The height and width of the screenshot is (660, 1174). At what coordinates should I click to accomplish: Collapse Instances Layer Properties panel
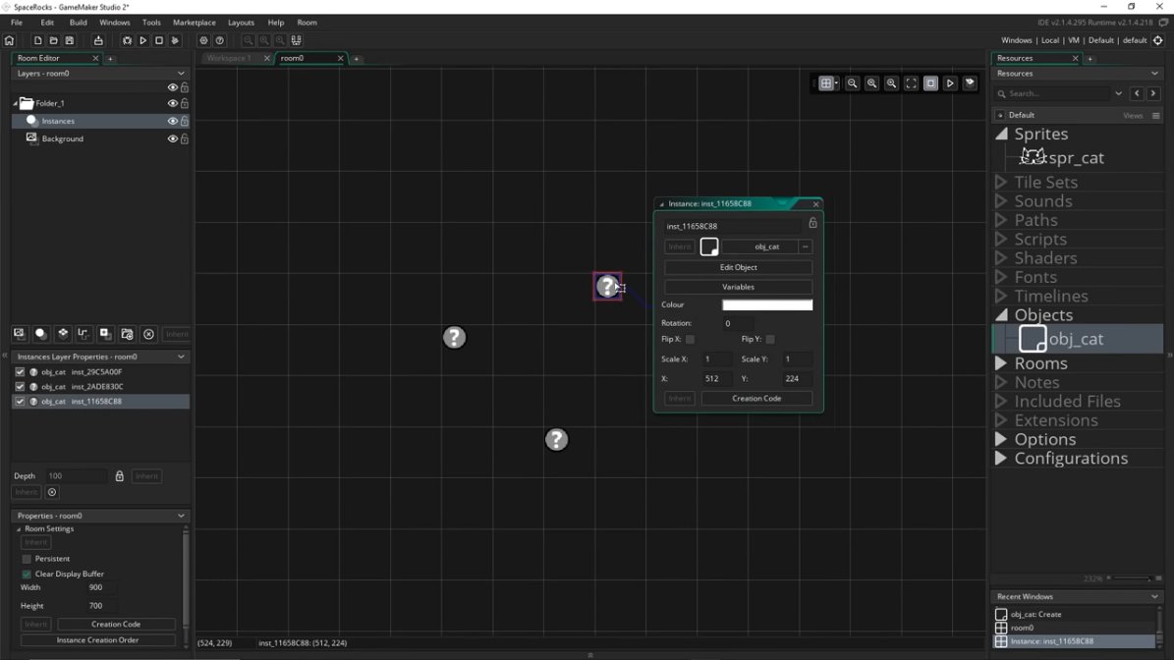181,357
